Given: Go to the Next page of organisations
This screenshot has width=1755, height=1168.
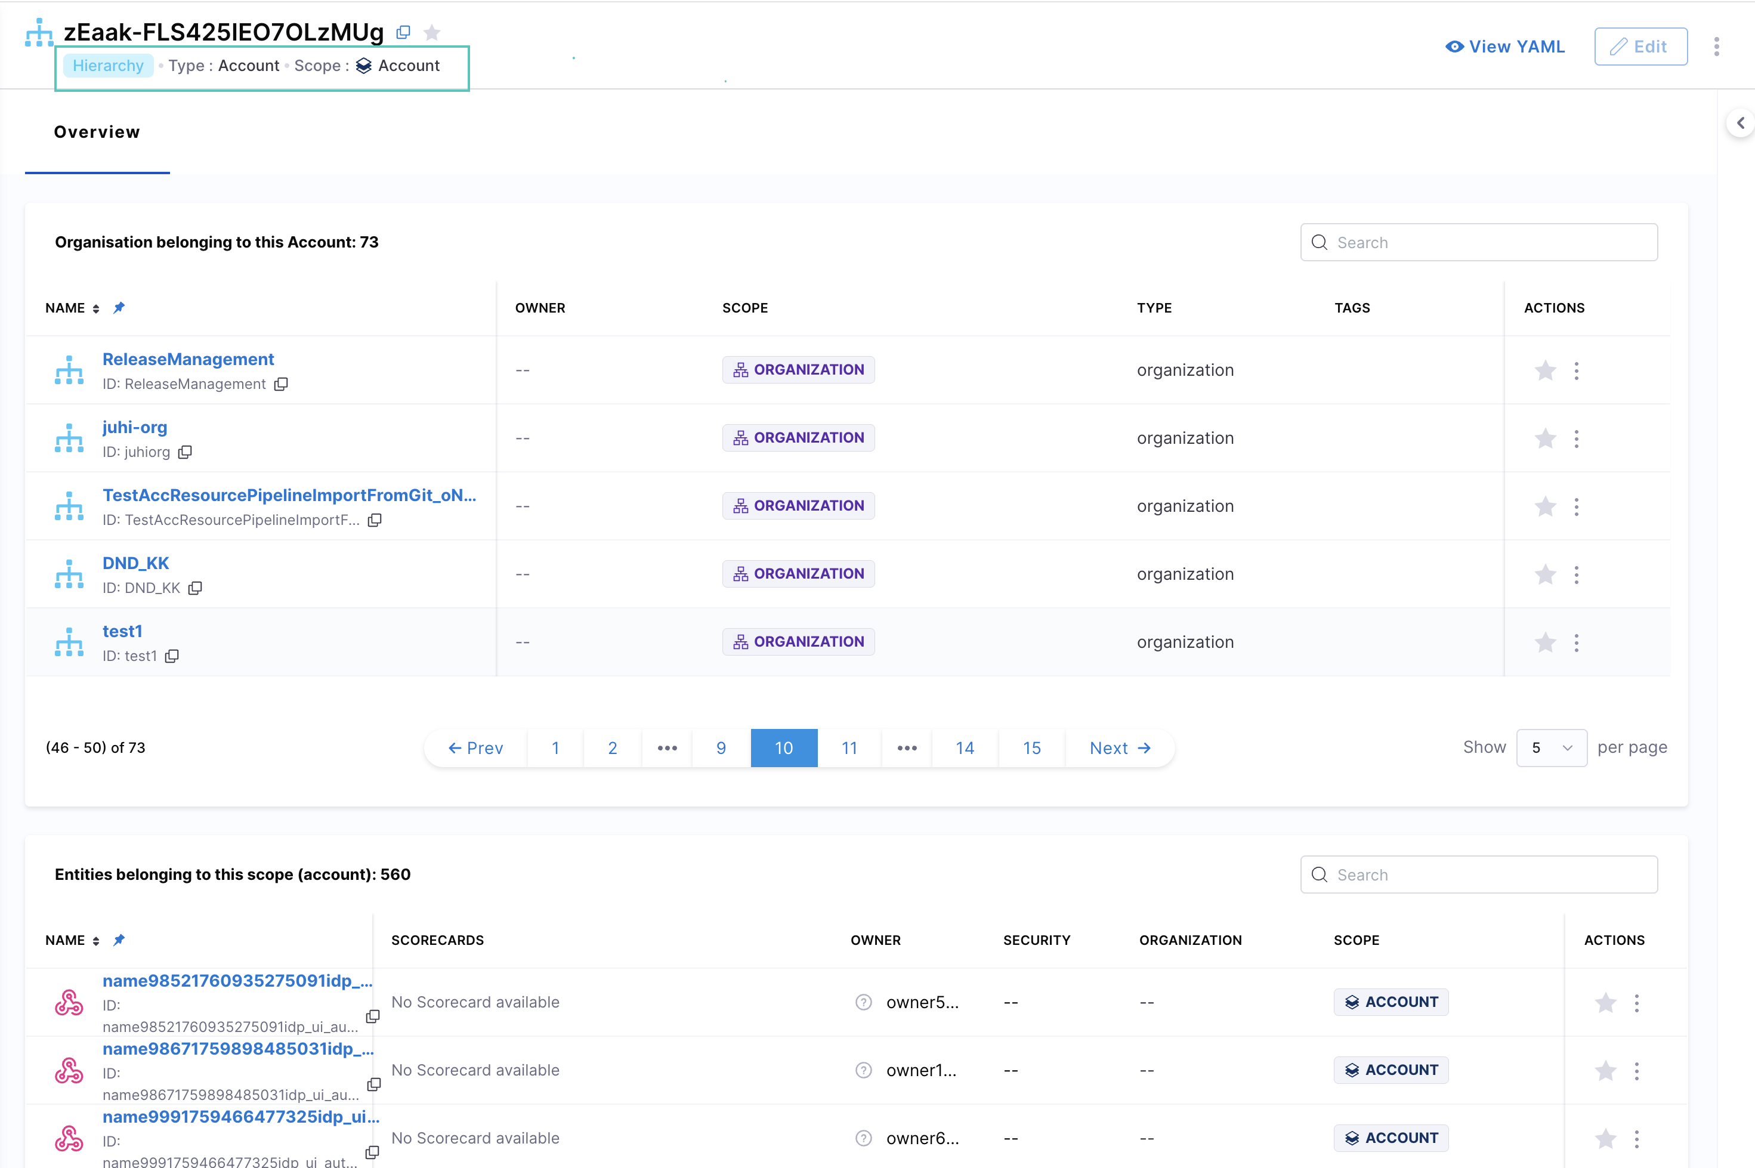Looking at the screenshot, I should tap(1120, 748).
